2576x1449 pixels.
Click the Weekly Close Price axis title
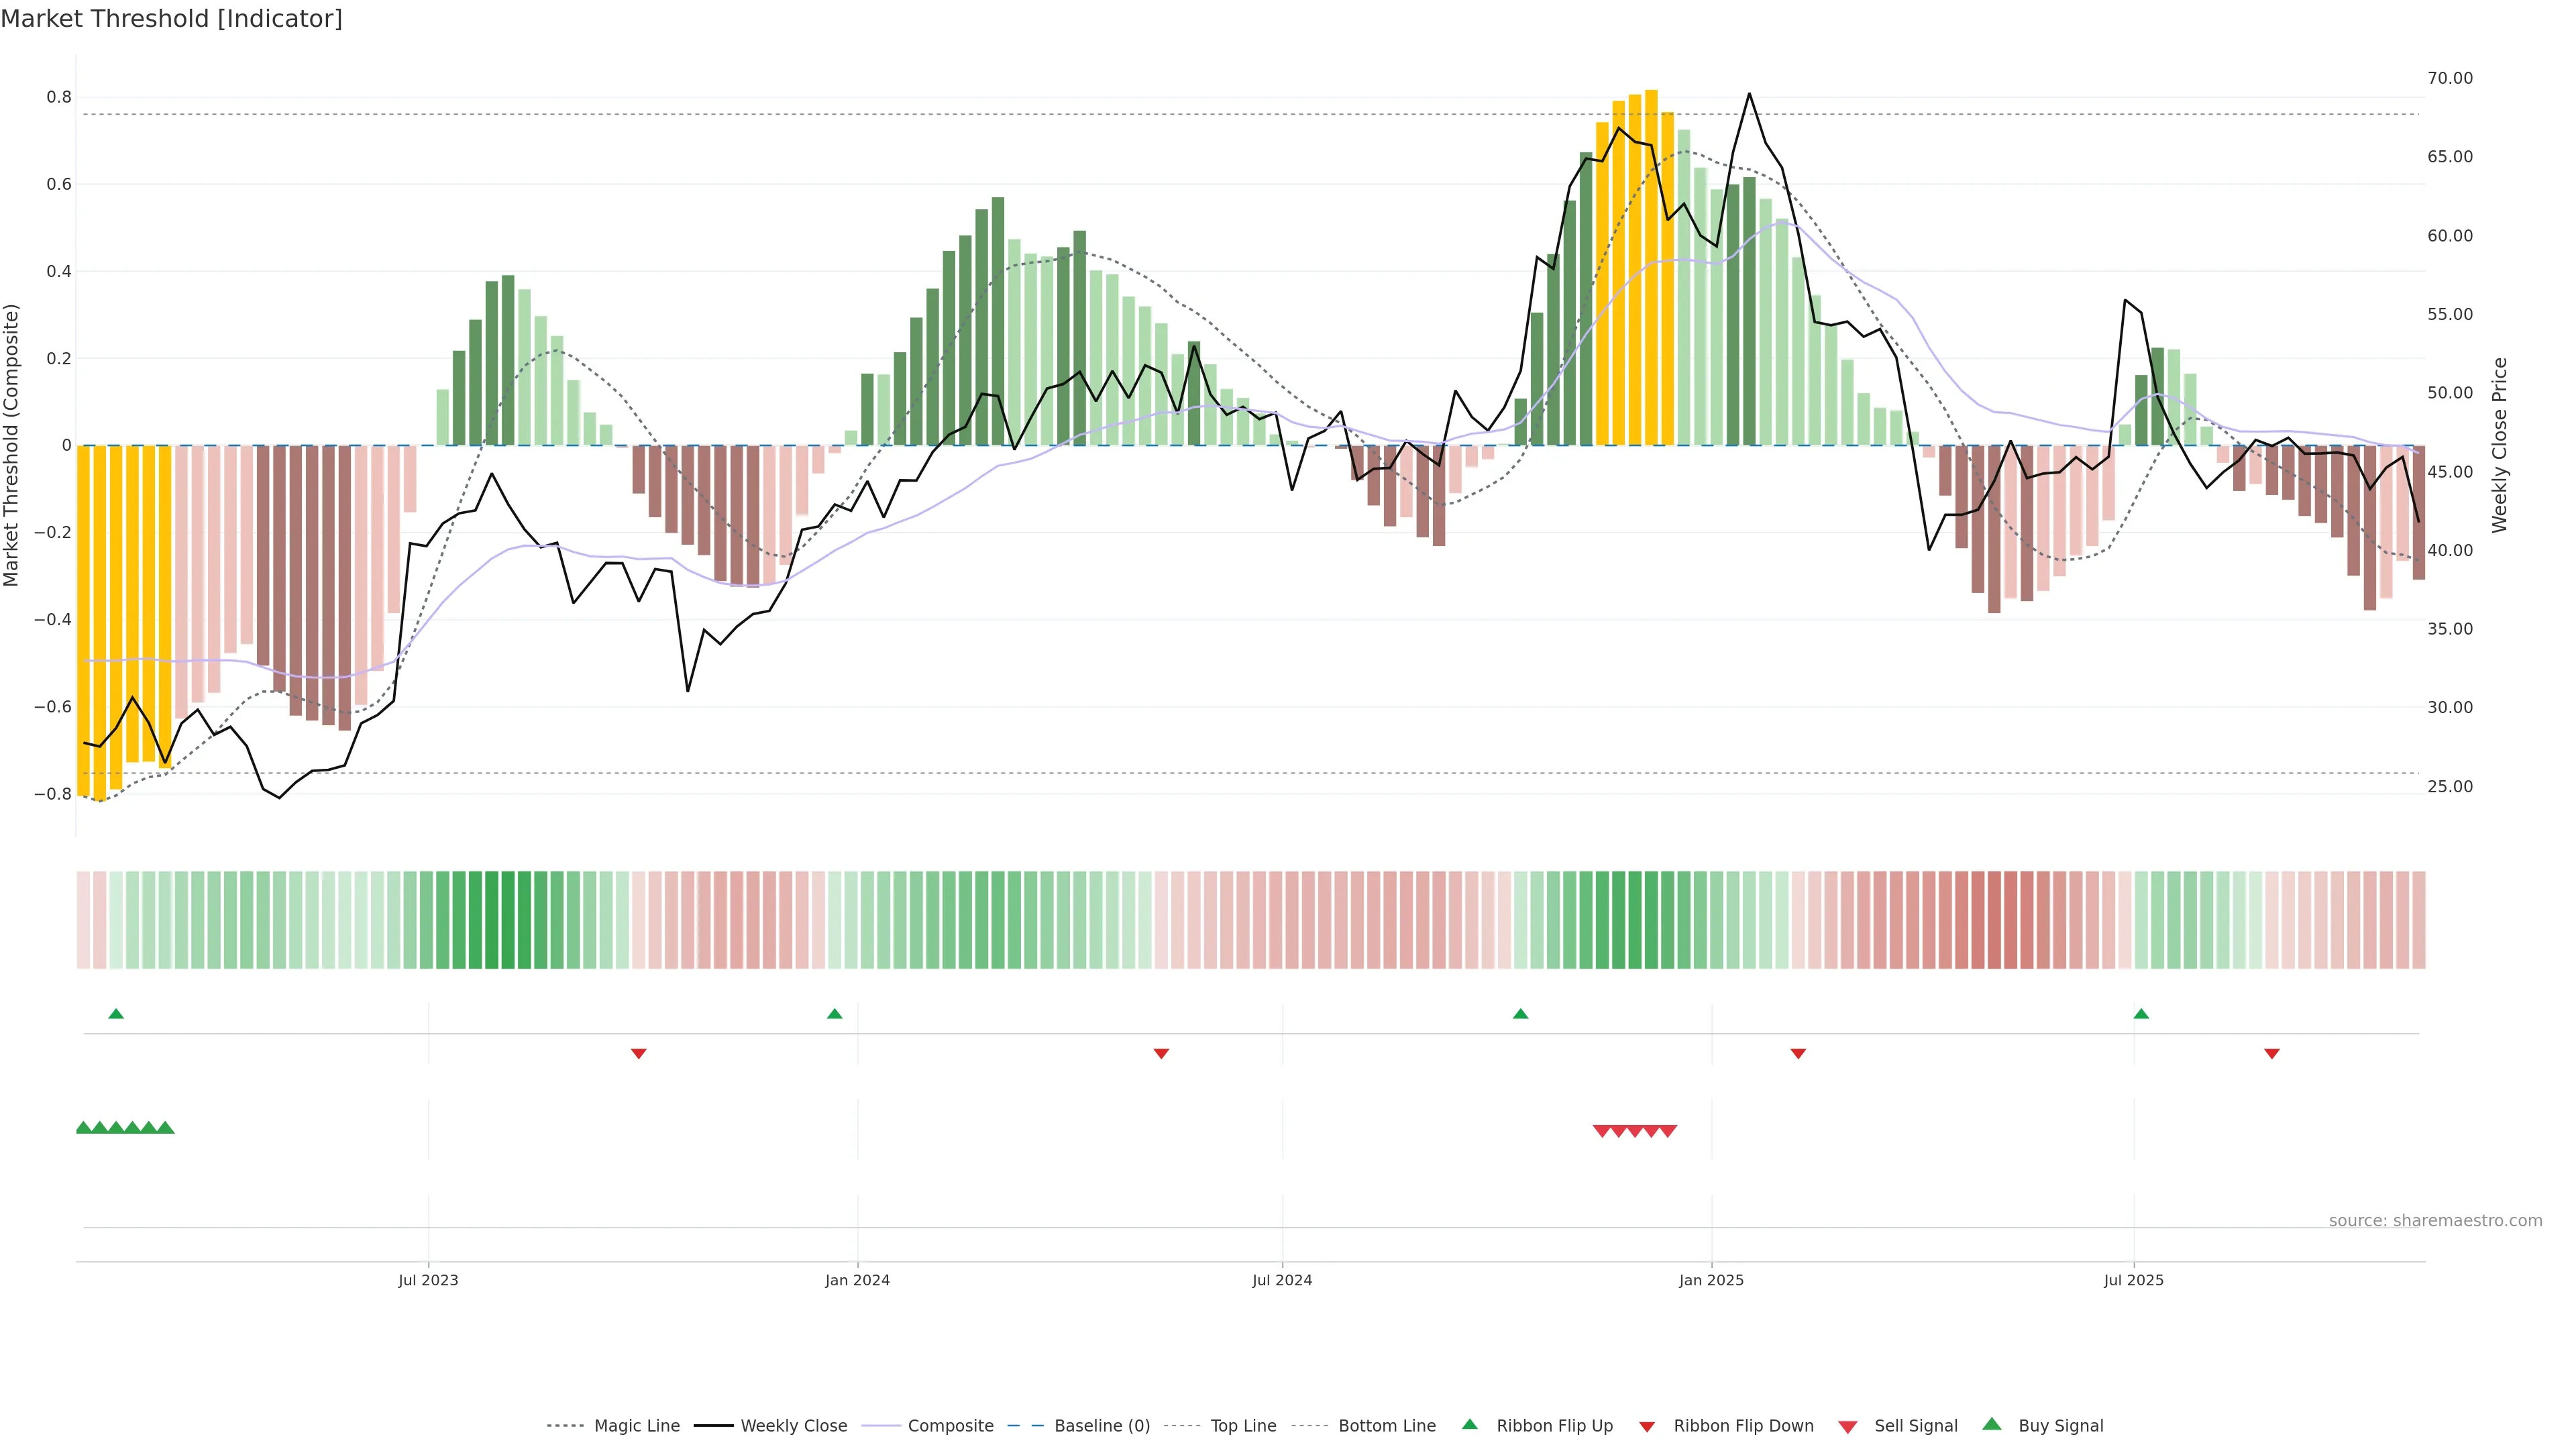coord(2500,445)
